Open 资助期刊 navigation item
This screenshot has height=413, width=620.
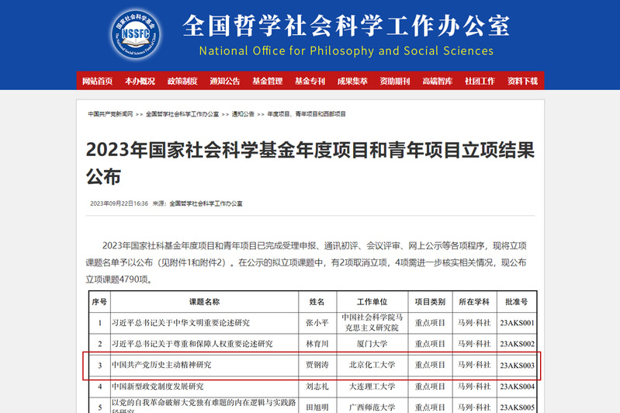pos(395,81)
